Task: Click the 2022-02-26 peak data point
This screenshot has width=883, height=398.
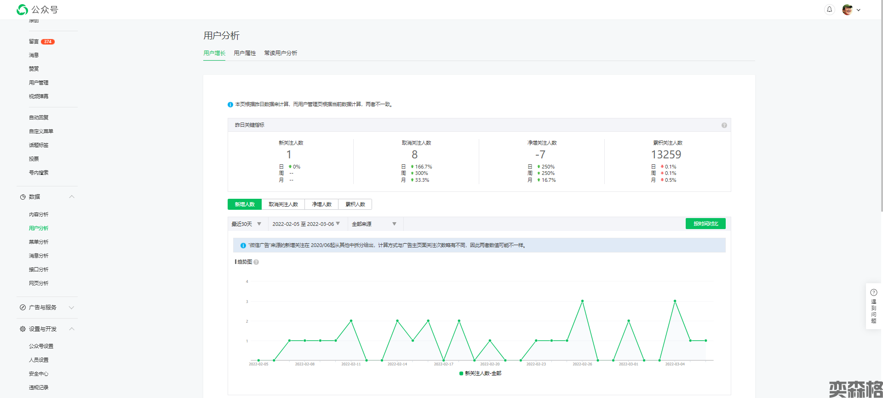Action: [x=582, y=301]
